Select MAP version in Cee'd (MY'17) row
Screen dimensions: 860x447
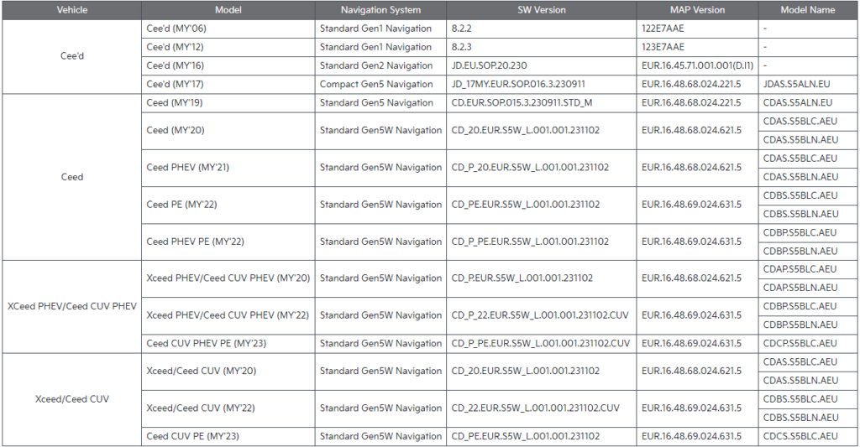click(697, 85)
